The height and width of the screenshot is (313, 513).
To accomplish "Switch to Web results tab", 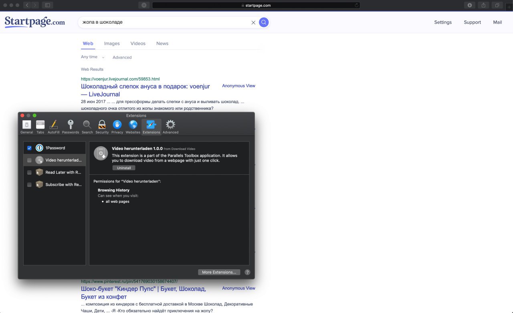I will click(88, 43).
